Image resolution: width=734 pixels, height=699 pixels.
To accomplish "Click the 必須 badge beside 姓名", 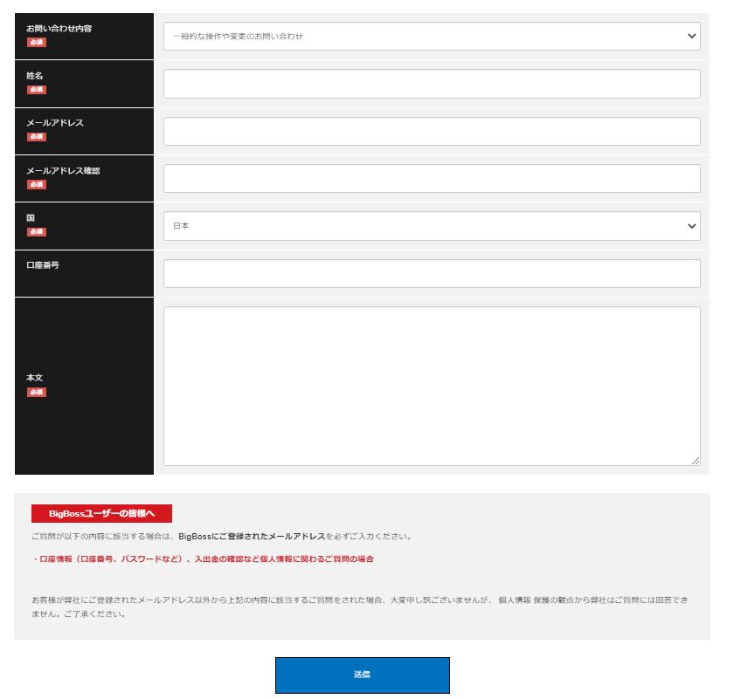I will [x=36, y=89].
